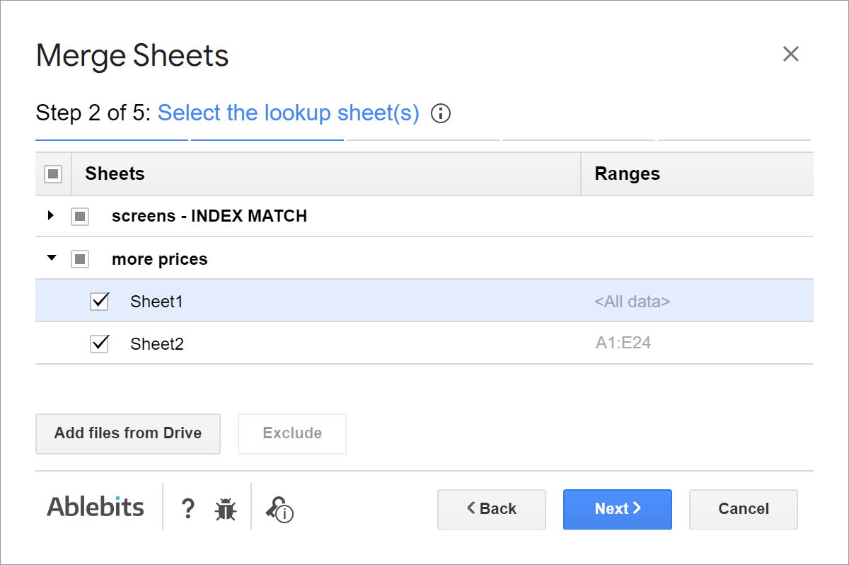The width and height of the screenshot is (849, 565).
Task: Uncheck the more prices group checkbox
Action: [x=80, y=258]
